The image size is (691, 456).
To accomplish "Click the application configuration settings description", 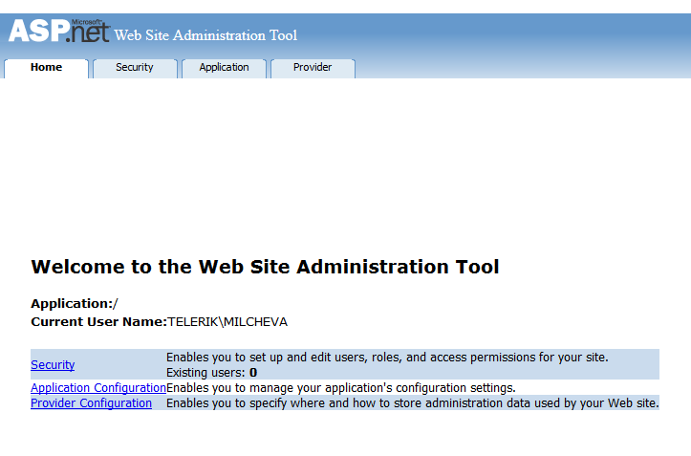I will [x=341, y=388].
